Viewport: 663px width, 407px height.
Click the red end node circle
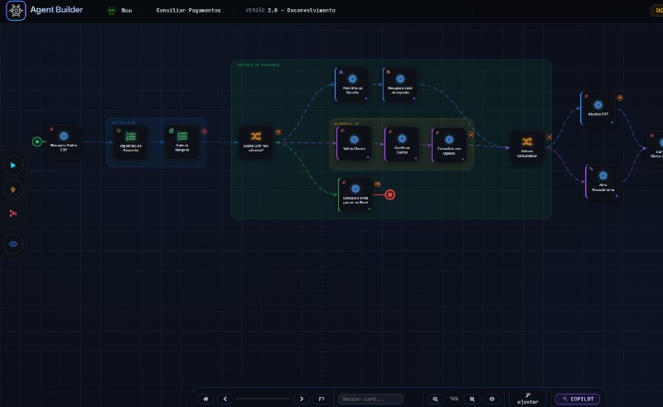coord(390,194)
